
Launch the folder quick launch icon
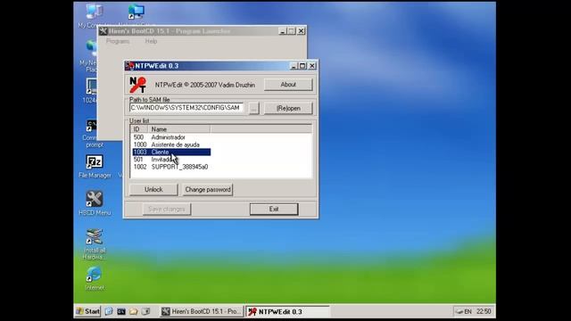click(133, 311)
